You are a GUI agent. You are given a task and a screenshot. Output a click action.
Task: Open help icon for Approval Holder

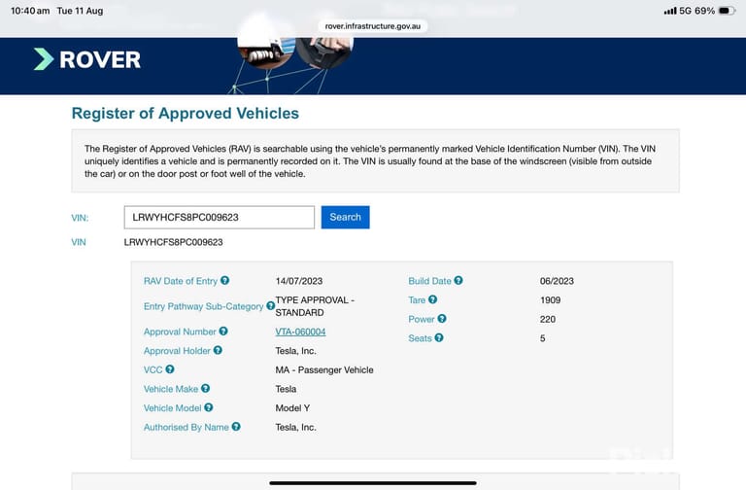(x=218, y=350)
